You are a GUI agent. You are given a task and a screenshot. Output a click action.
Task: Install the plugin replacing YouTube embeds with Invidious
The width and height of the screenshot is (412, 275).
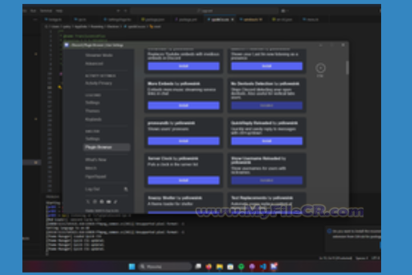click(184, 66)
